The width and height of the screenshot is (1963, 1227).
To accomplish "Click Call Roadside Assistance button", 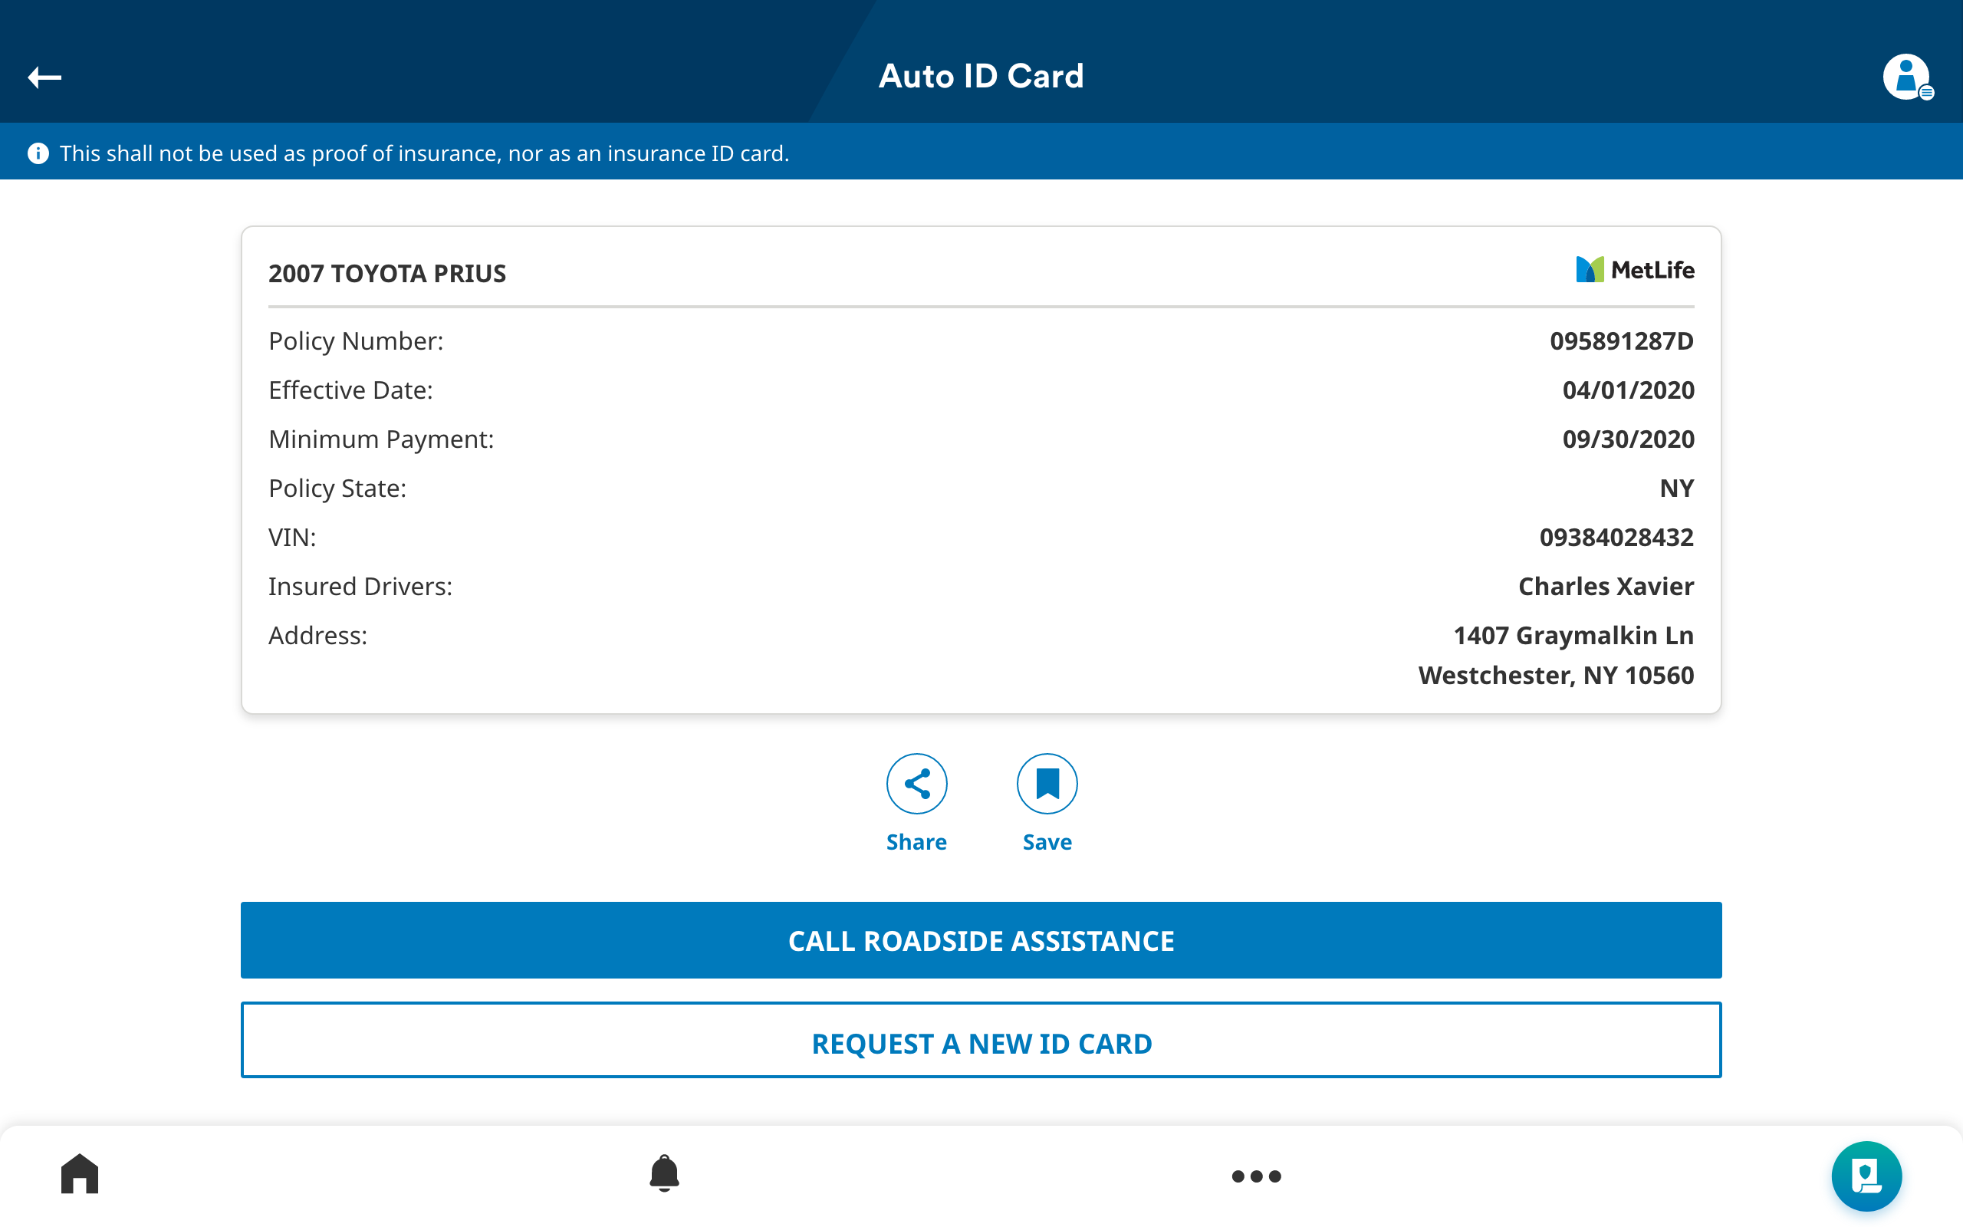I will tap(981, 939).
